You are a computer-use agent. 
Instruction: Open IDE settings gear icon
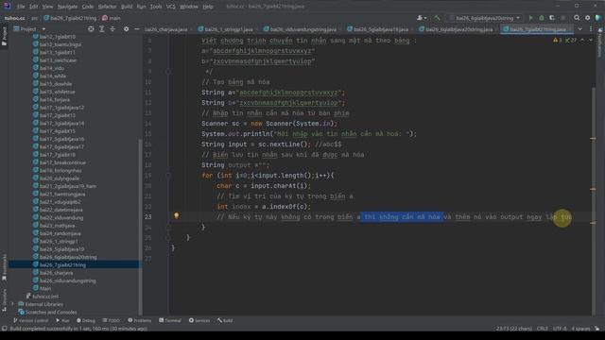coord(588,18)
